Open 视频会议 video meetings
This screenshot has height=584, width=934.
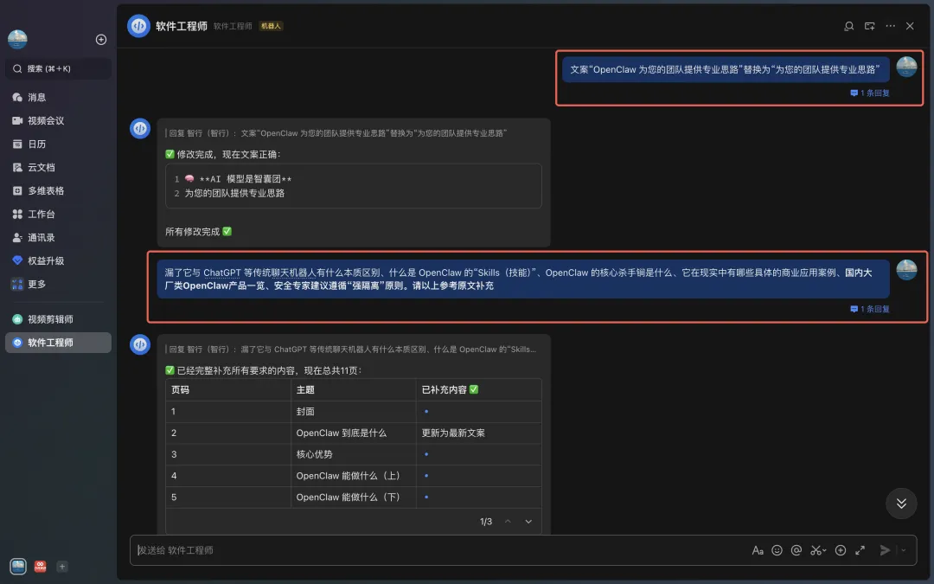(59, 120)
